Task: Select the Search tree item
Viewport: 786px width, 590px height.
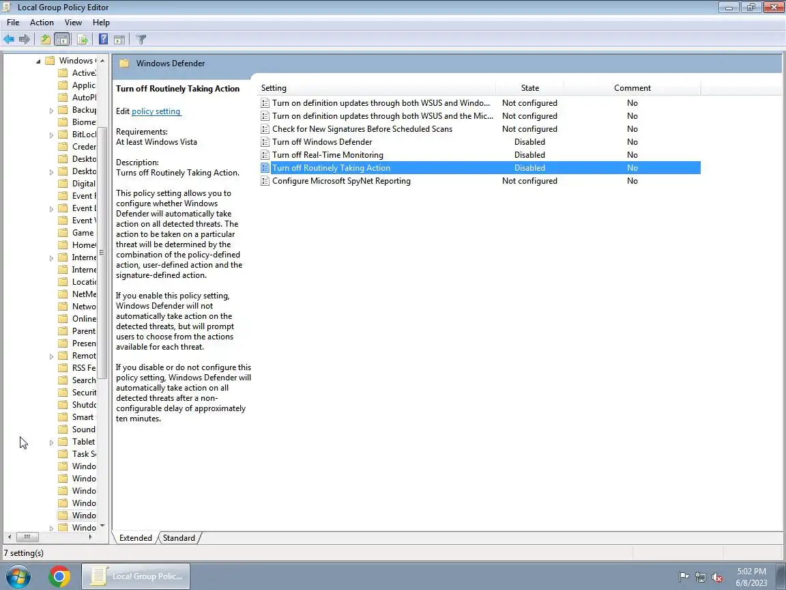Action: click(x=84, y=380)
